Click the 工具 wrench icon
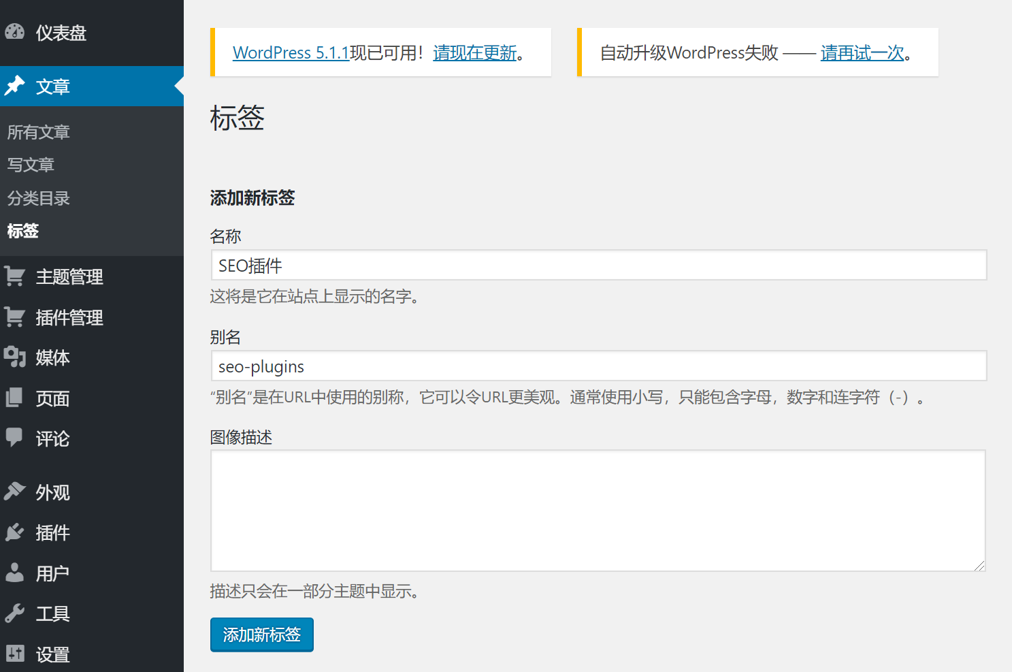Image resolution: width=1012 pixels, height=672 pixels. (15, 613)
